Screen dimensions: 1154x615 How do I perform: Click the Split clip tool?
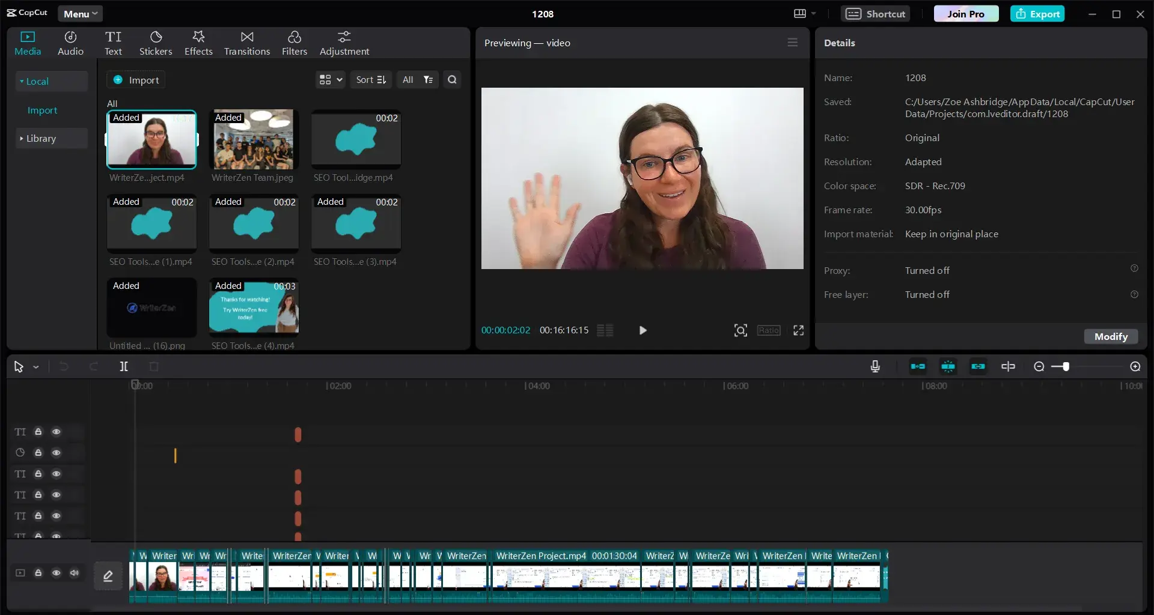point(123,366)
